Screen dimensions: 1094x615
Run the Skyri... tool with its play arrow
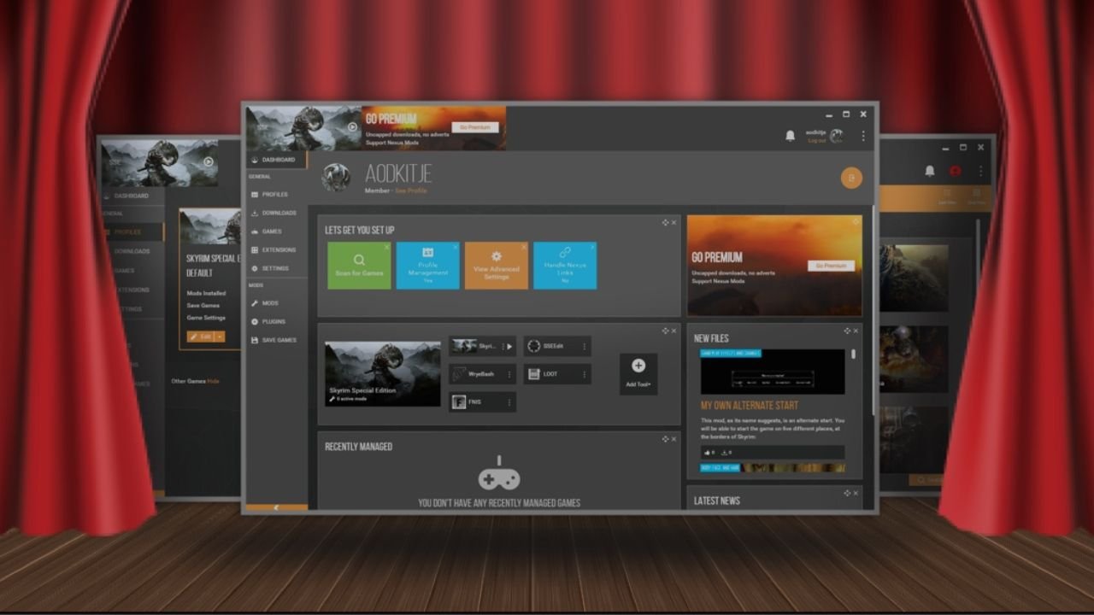click(509, 347)
